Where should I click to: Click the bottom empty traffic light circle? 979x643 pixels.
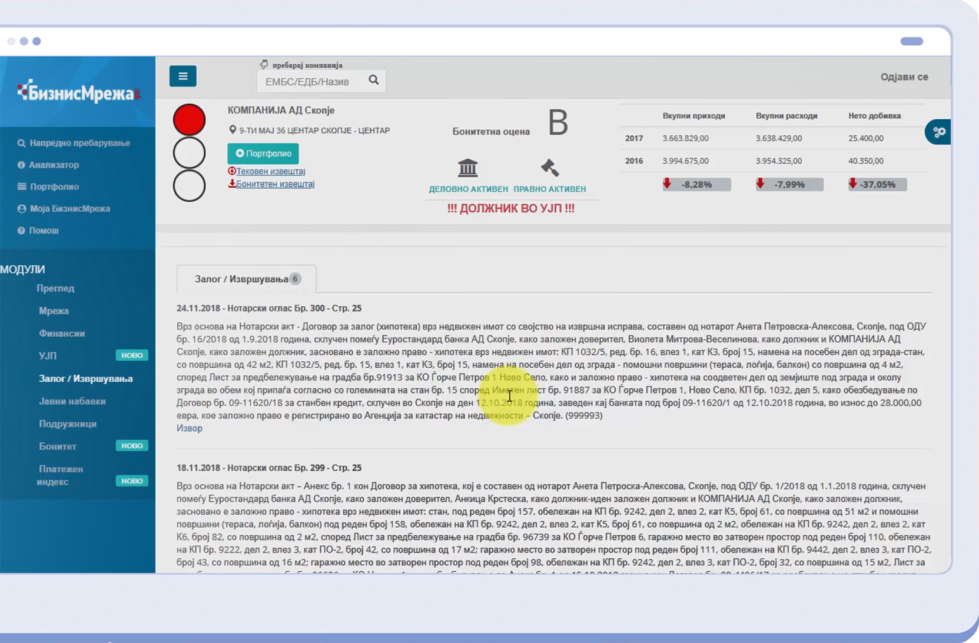(x=189, y=186)
